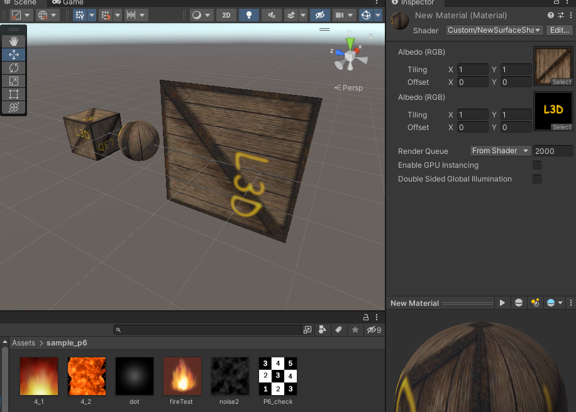Image resolution: width=576 pixels, height=412 pixels.
Task: Open the Shader selection dropdown
Action: (494, 30)
